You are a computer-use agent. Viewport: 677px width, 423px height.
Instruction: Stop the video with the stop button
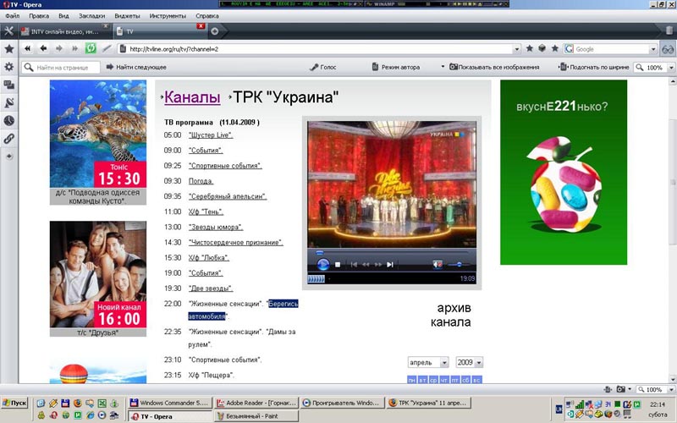[x=338, y=264]
